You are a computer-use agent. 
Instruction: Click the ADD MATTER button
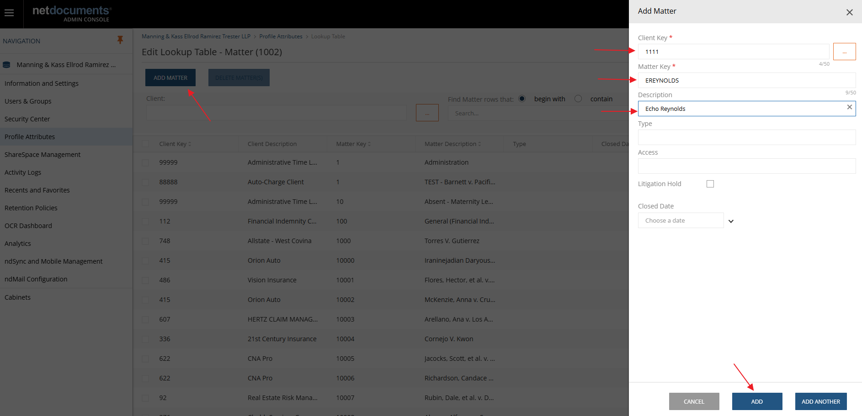(170, 78)
